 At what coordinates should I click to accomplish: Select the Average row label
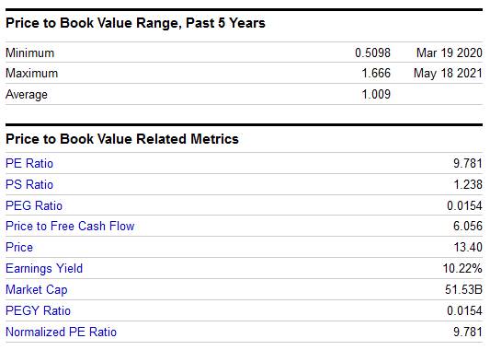coord(27,95)
